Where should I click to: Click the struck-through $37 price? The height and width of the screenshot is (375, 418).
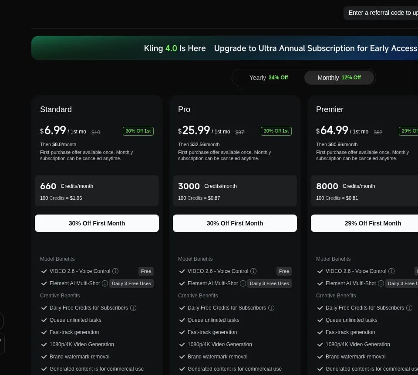click(240, 132)
